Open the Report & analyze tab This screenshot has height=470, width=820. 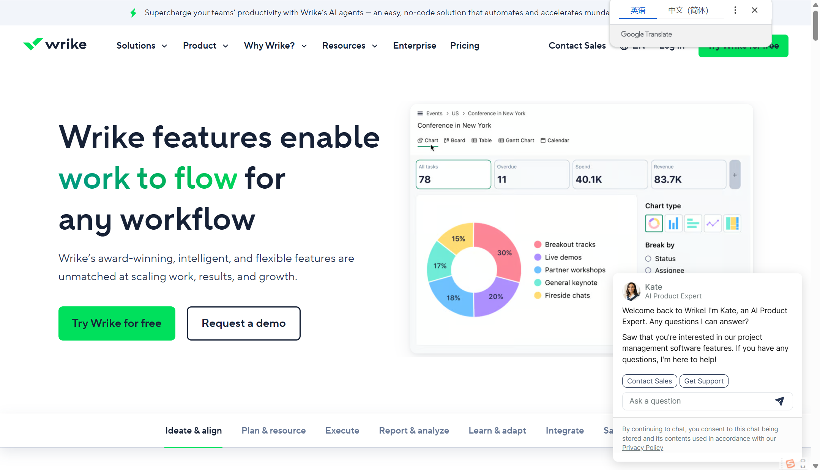click(414, 431)
